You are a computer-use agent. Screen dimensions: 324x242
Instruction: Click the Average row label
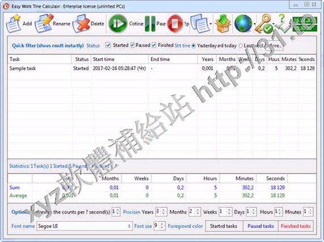18,196
